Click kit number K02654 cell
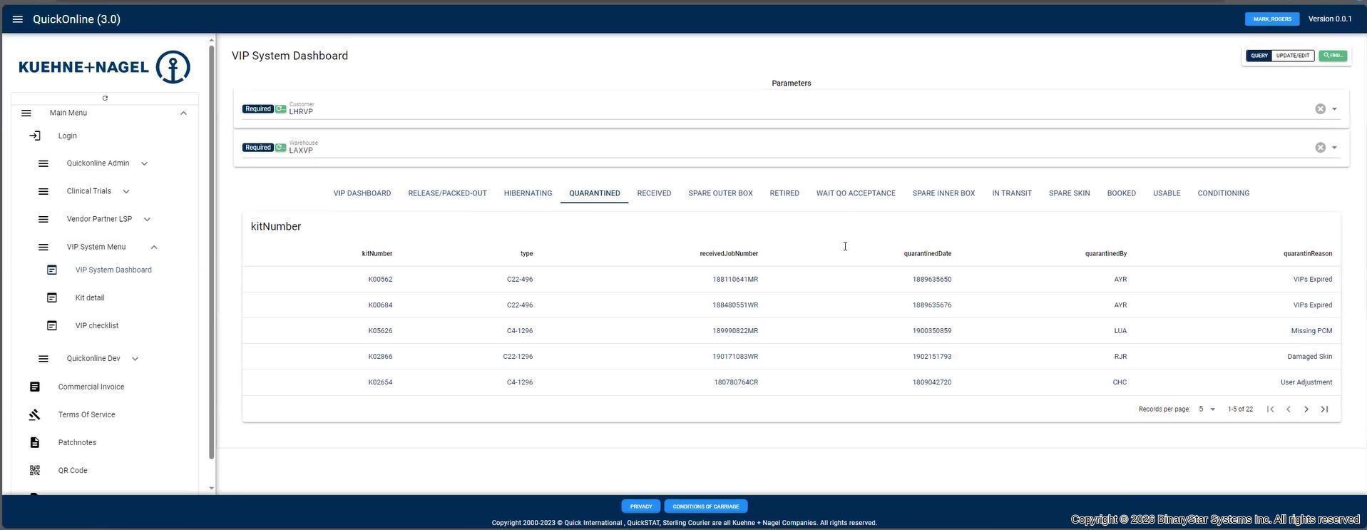The width and height of the screenshot is (1367, 530). coord(380,382)
